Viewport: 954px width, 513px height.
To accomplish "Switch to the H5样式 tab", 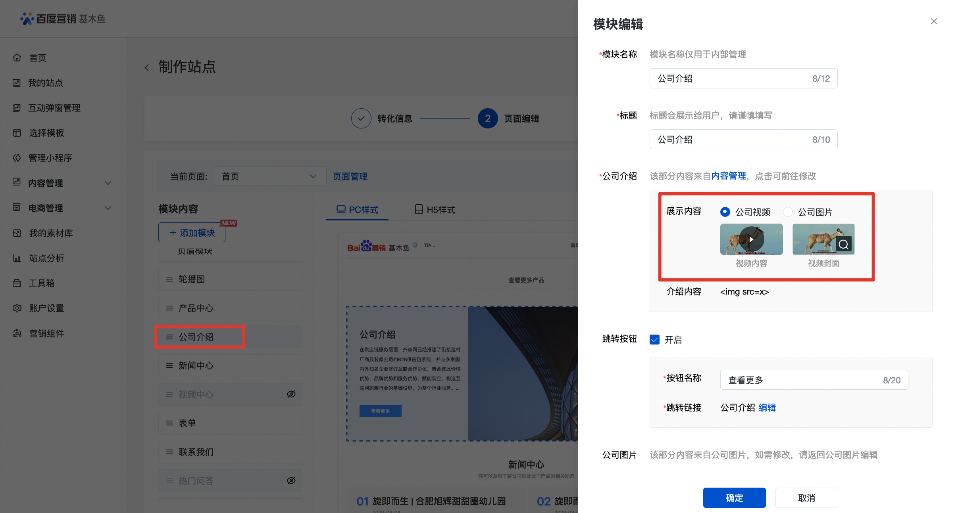I will pyautogui.click(x=435, y=210).
